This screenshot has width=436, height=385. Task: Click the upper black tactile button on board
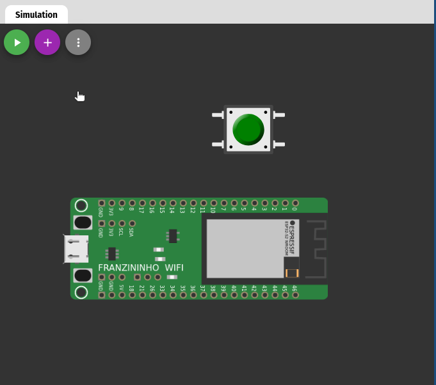[x=83, y=223]
